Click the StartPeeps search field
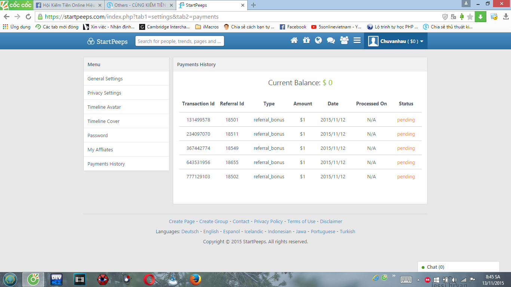Viewport: 511px width, 287px height. pyautogui.click(x=180, y=41)
